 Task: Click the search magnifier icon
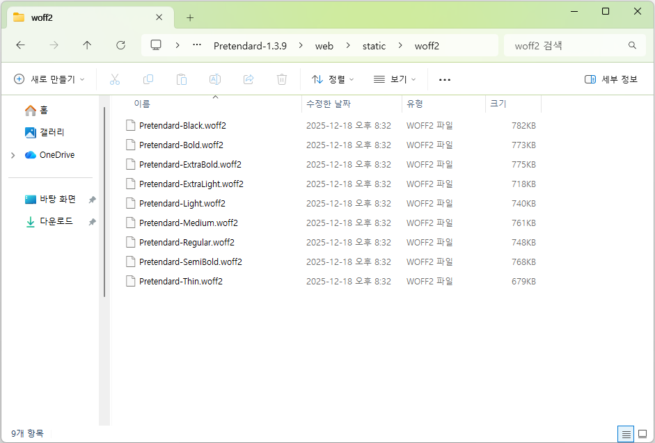click(632, 45)
